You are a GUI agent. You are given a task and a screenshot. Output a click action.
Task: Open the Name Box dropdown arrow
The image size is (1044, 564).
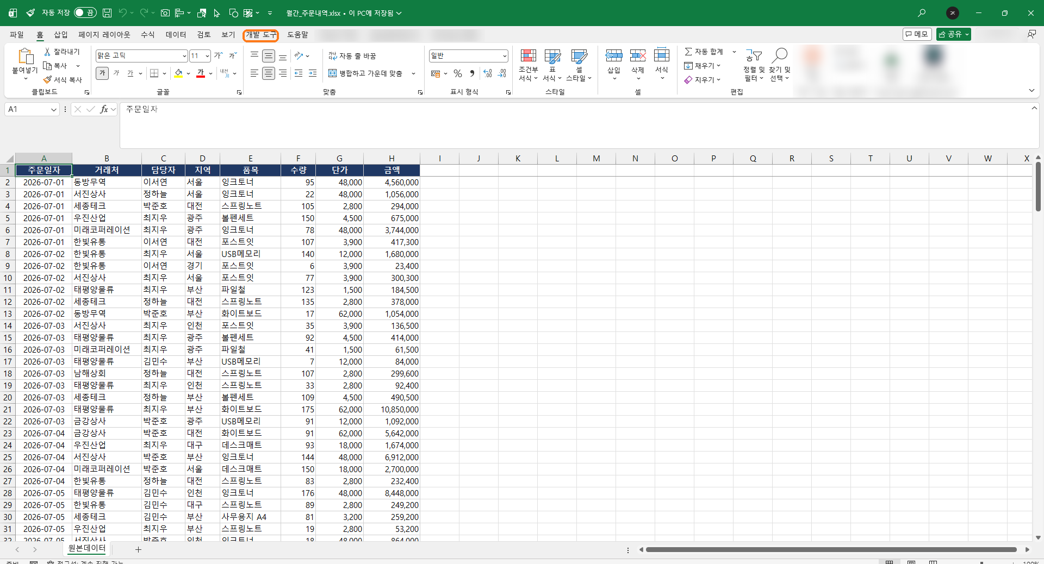click(54, 110)
